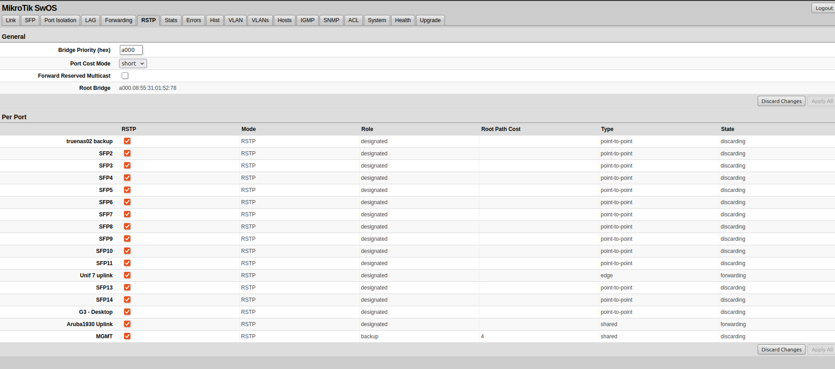Click 'forwarding' state of Aruba1930 Uplink
The image size is (835, 369).
[x=733, y=324]
